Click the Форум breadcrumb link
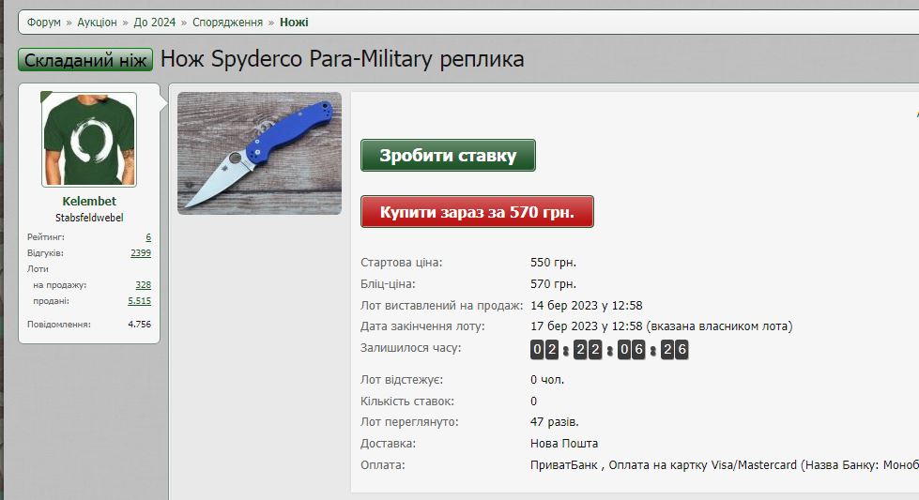This screenshot has height=500, width=919. coord(43,23)
